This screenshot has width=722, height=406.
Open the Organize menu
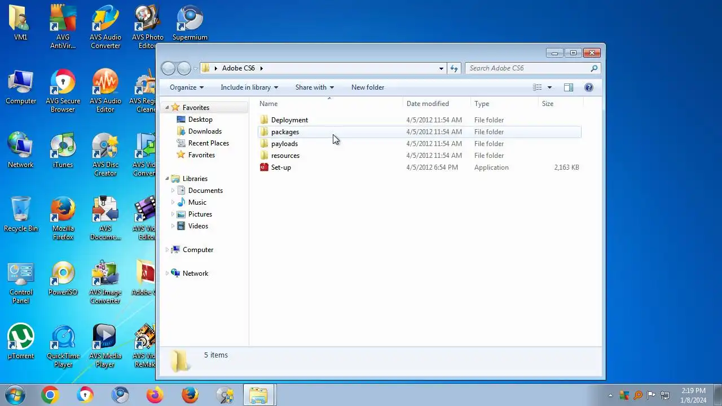pyautogui.click(x=187, y=87)
